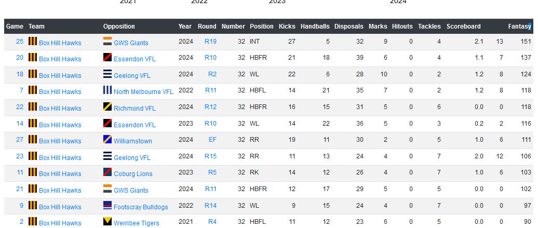
Task: Sort the table by the Kicks header
Action: (x=287, y=26)
